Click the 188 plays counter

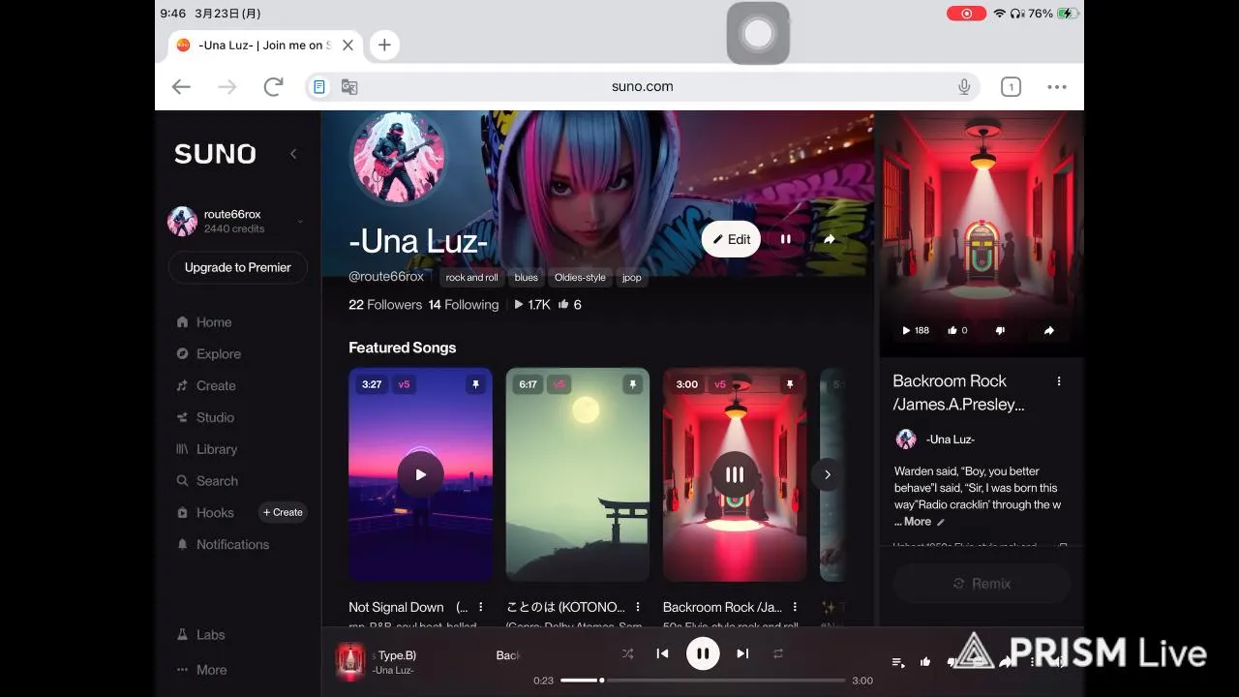coord(916,330)
